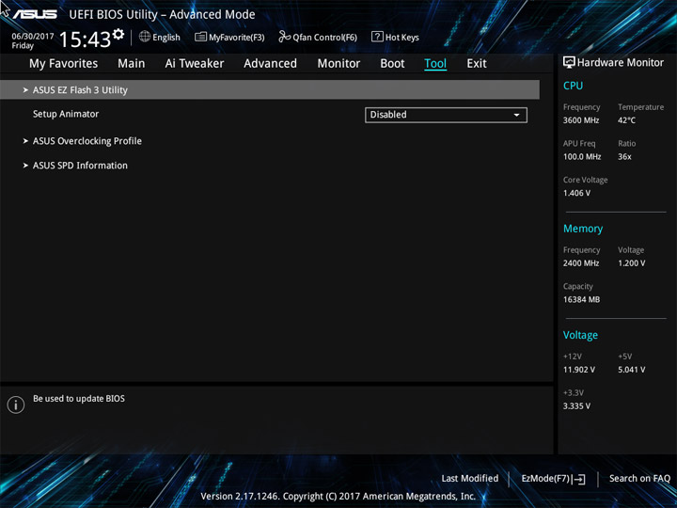
Task: Click the +5V reading 5.041 V
Action: [631, 370]
